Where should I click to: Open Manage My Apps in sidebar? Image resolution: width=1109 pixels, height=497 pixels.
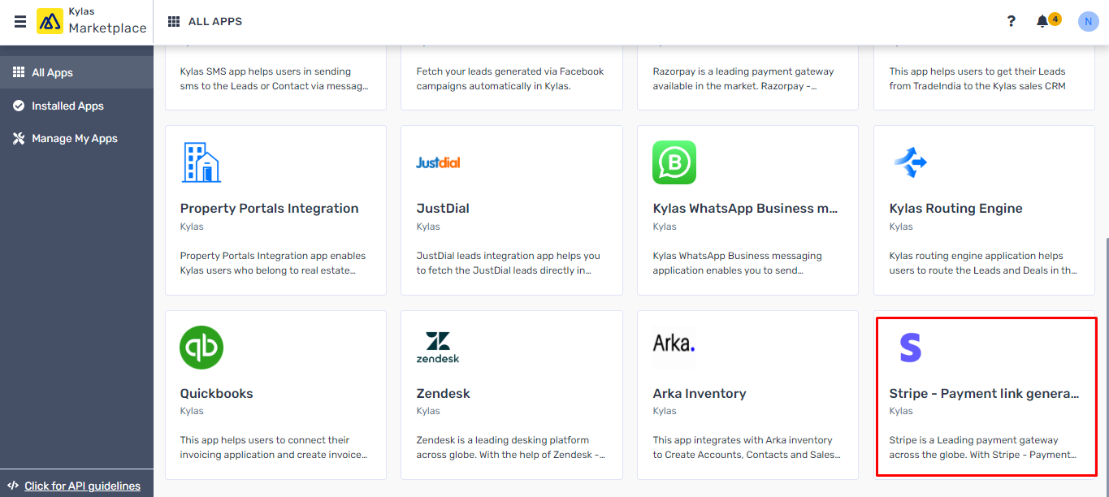pyautogui.click(x=76, y=138)
